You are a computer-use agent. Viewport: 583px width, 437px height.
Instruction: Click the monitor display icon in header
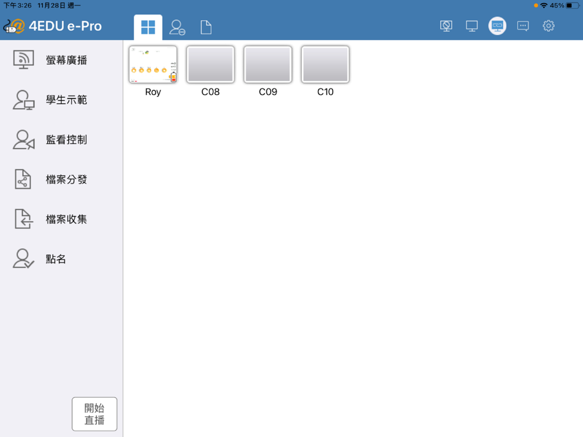point(471,26)
